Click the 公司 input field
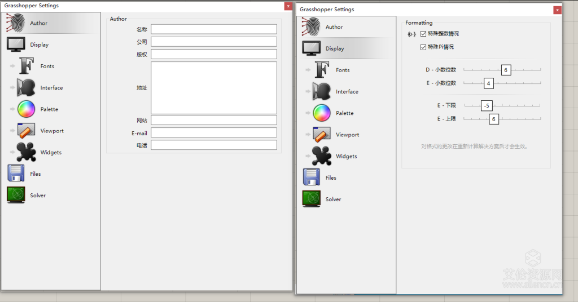 214,42
